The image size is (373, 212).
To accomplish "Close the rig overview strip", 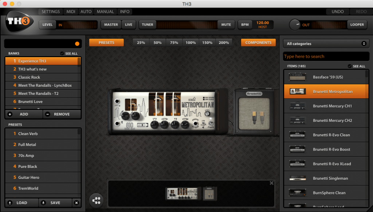I will tap(271, 183).
